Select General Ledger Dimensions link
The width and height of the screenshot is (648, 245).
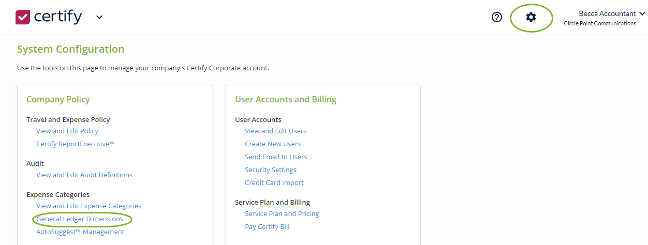coord(80,219)
